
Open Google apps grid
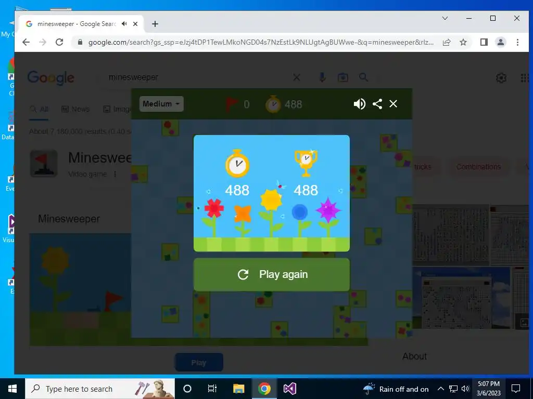coord(525,78)
